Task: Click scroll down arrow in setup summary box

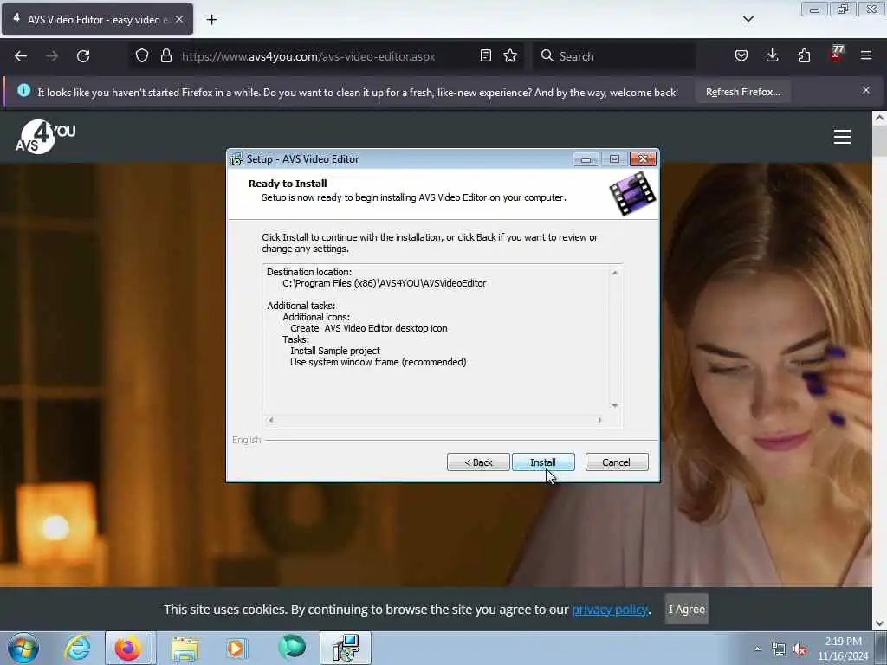Action: pyautogui.click(x=615, y=405)
